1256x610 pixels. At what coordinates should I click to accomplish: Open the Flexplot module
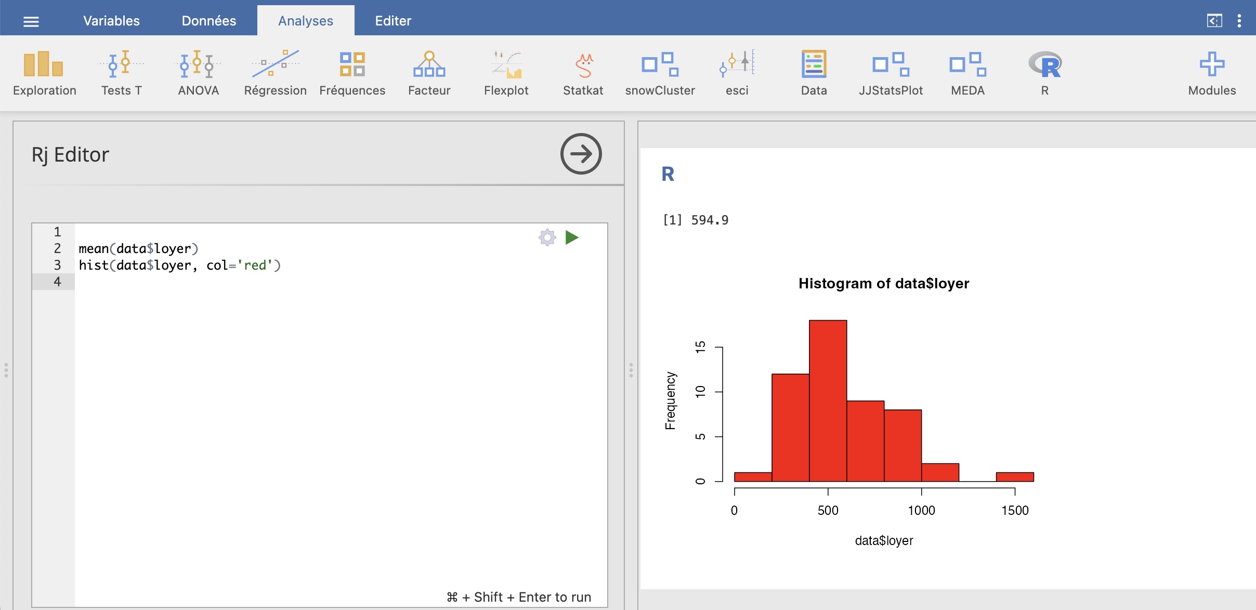[x=506, y=73]
